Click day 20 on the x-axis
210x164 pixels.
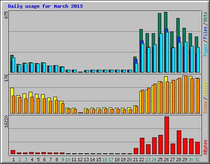[x=129, y=159]
